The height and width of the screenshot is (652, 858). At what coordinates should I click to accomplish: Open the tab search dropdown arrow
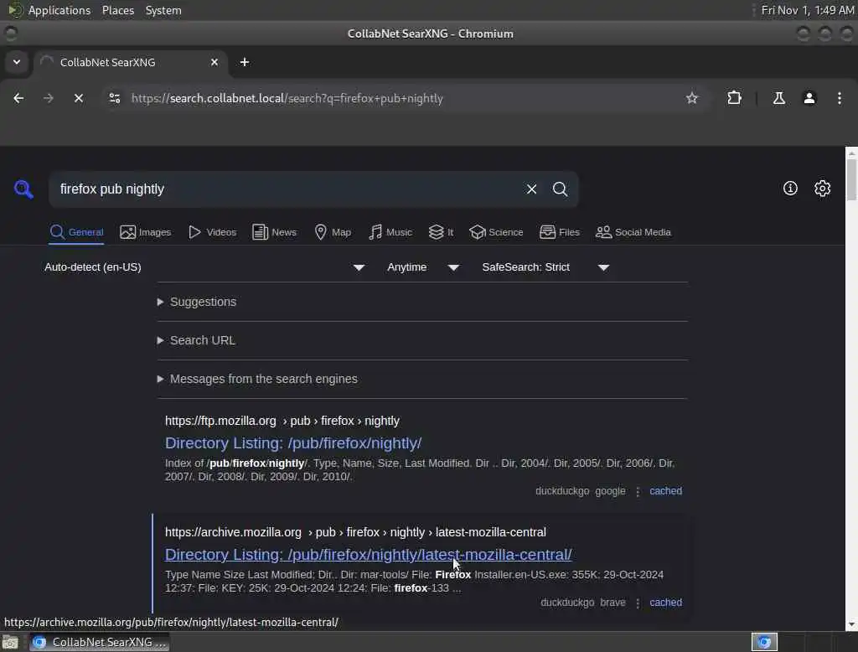coord(17,62)
